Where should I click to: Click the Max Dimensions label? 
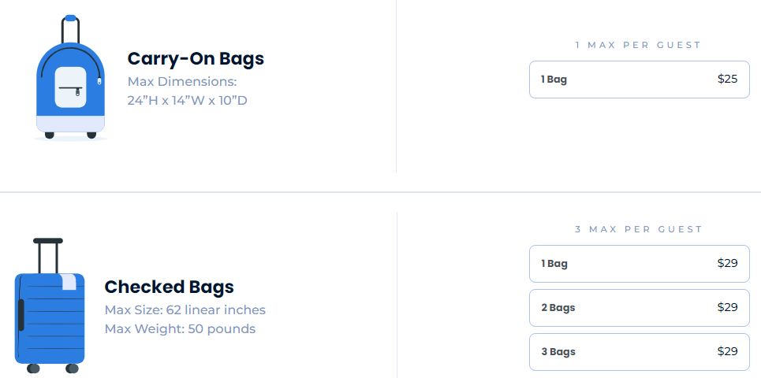(182, 82)
